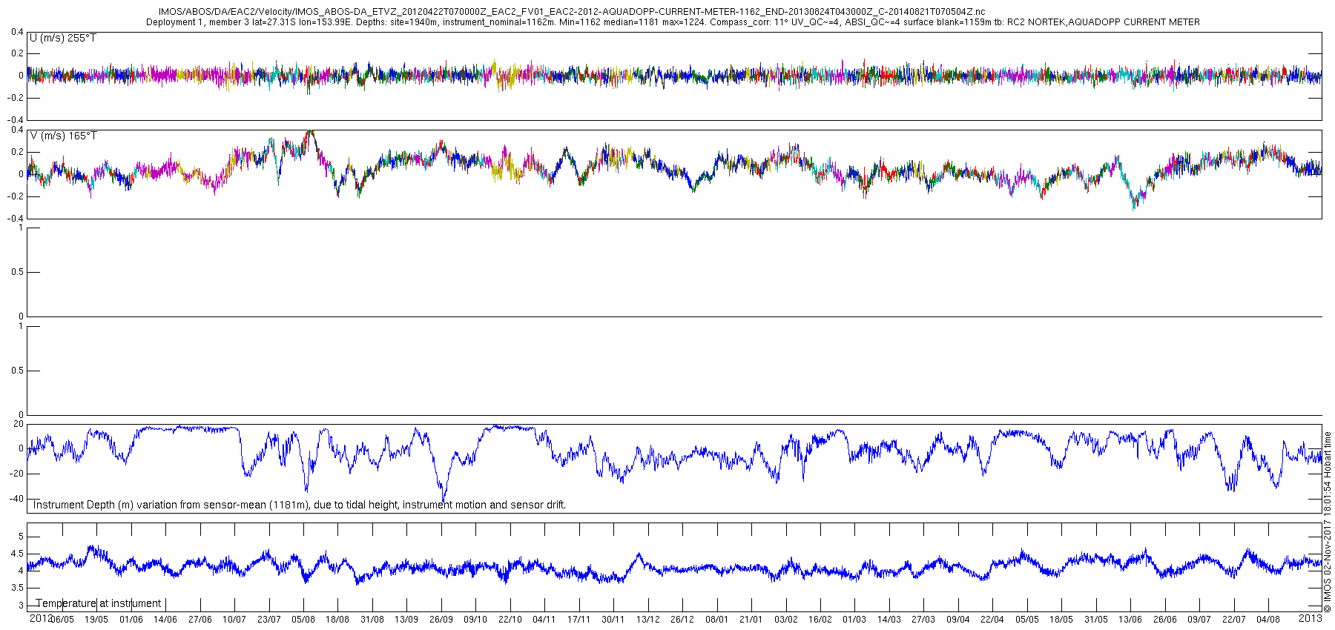The image size is (1335, 630).
Task: Click the 04/08 date tick label
Action: coord(1268,620)
